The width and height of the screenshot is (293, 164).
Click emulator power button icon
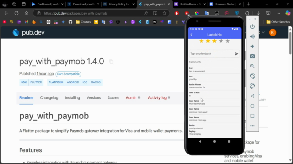click(252, 26)
